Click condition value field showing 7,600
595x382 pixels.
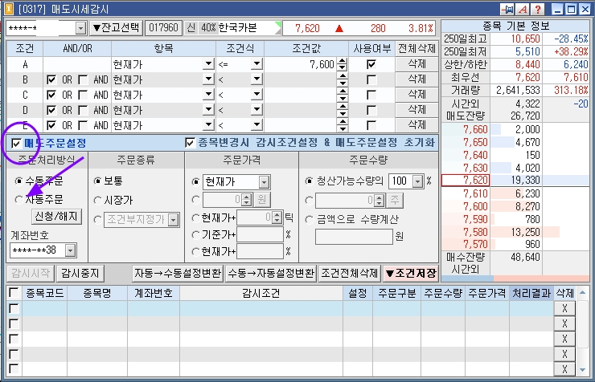click(x=301, y=64)
